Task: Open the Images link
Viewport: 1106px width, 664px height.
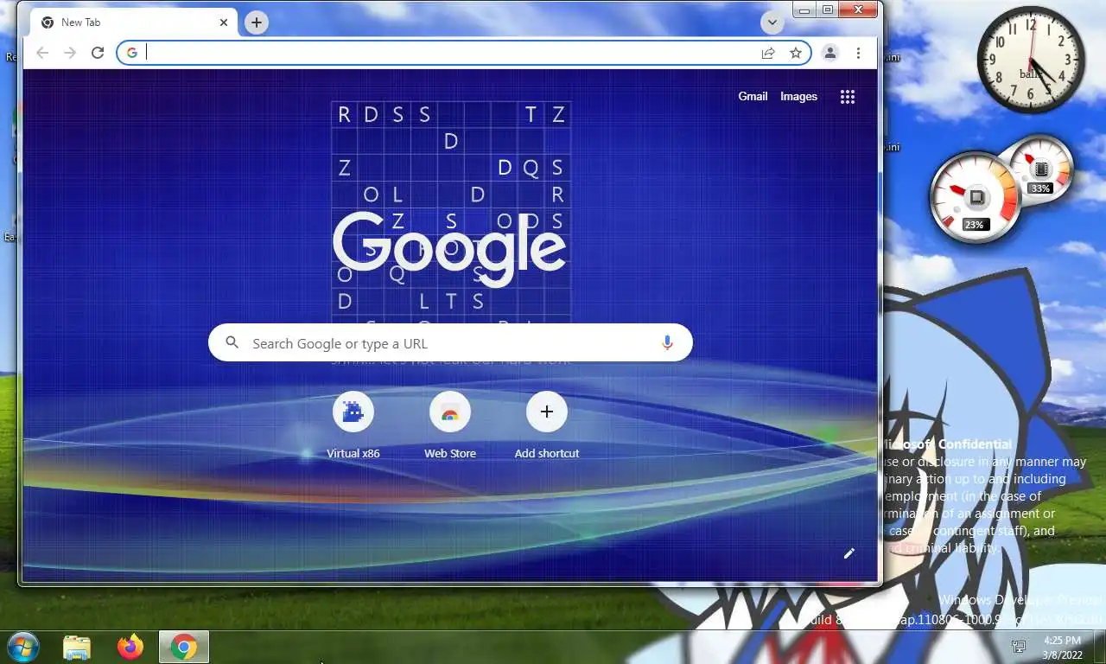Action: coord(798,96)
